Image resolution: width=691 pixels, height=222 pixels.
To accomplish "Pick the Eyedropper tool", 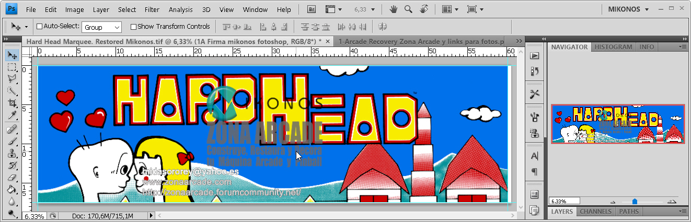I will tap(11, 115).
